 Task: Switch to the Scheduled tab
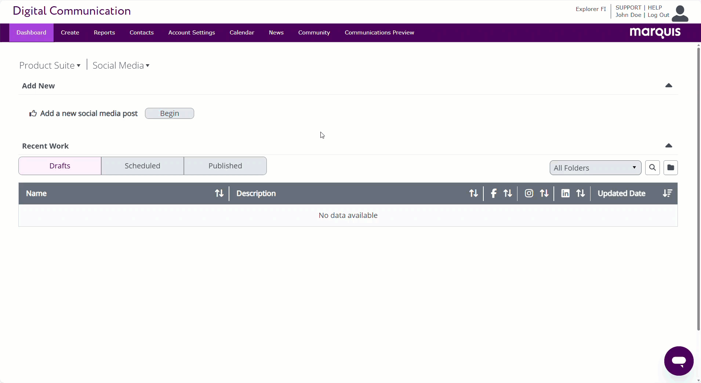coord(142,166)
